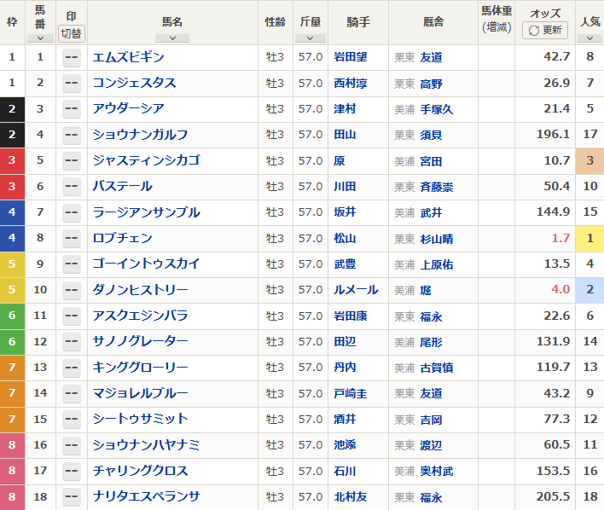Image resolution: width=604 pixels, height=510 pixels.
Task: Open mark selector for ゴーイントゥスカイ
Action: coord(72,264)
